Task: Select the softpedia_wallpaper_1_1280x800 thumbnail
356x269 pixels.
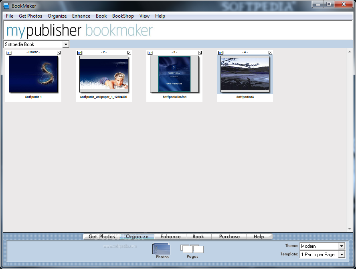Action: [104, 74]
